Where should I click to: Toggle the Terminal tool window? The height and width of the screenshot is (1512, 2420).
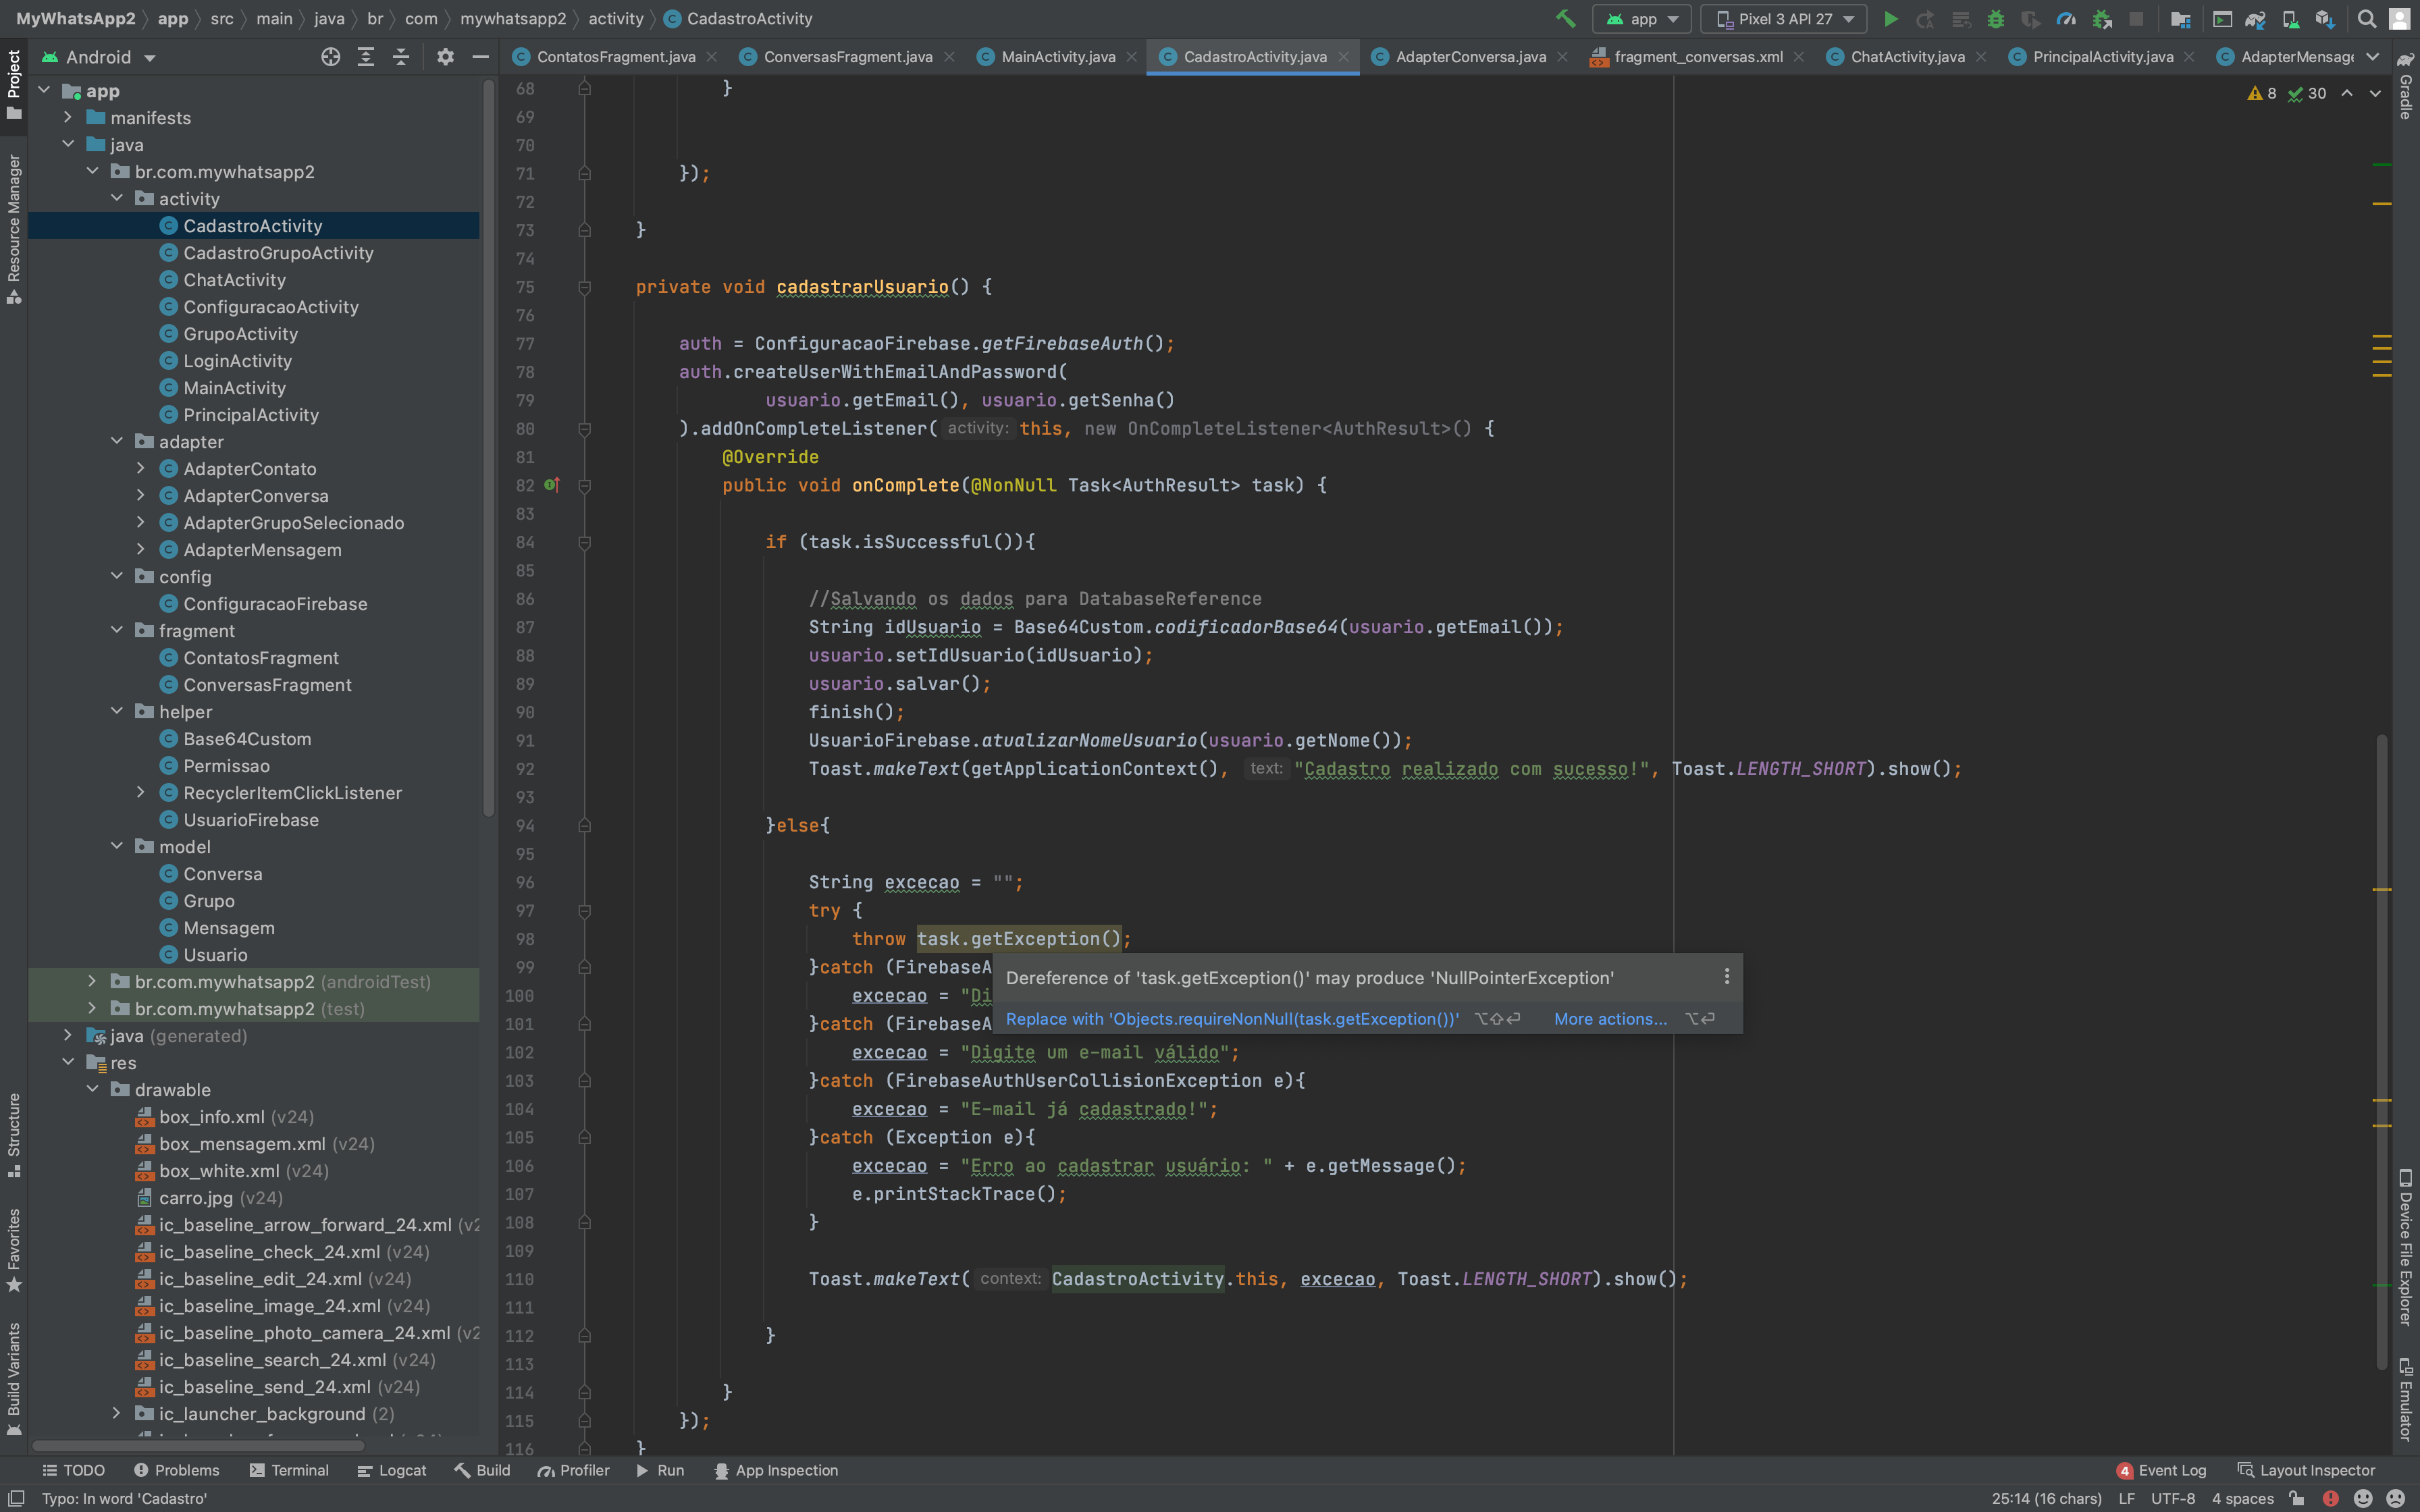289,1470
